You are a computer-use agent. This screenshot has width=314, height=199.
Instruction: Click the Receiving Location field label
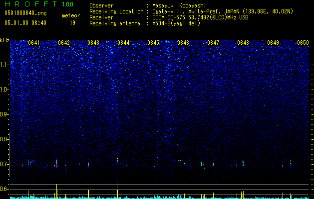coord(116,11)
